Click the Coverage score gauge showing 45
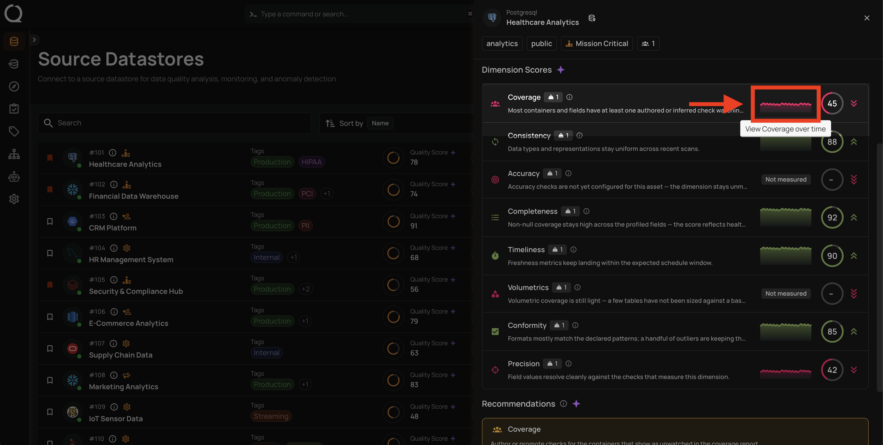The image size is (883, 445). 832,104
